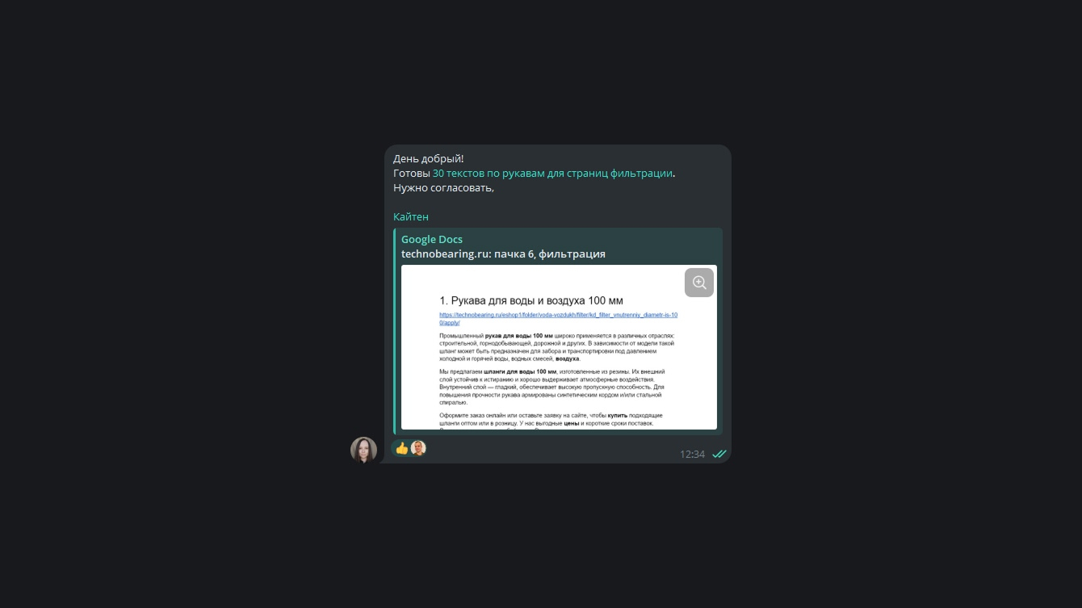Viewport: 1082px width, 608px height.
Task: Open the Кайтен link
Action: 411,216
